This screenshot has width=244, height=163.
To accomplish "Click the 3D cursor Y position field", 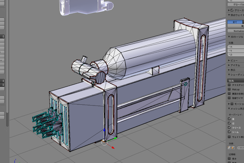I will [235, 51].
